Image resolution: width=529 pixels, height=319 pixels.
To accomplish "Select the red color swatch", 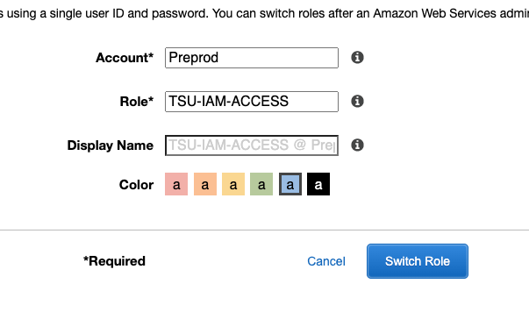I will pos(176,184).
